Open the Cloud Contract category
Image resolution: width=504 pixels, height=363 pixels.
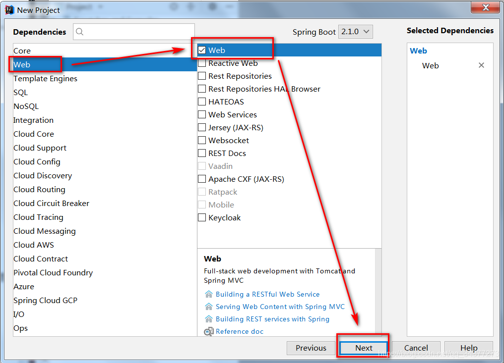105,259
